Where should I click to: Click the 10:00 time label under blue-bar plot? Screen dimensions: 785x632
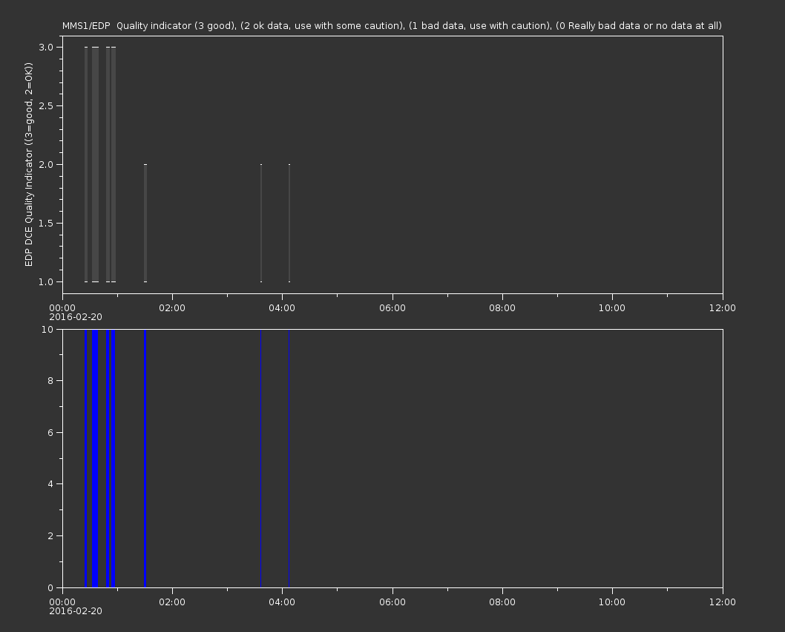tap(612, 602)
